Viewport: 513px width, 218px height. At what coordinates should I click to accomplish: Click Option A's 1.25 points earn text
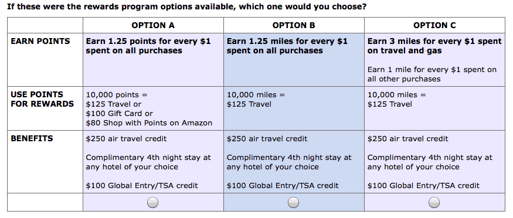point(148,46)
